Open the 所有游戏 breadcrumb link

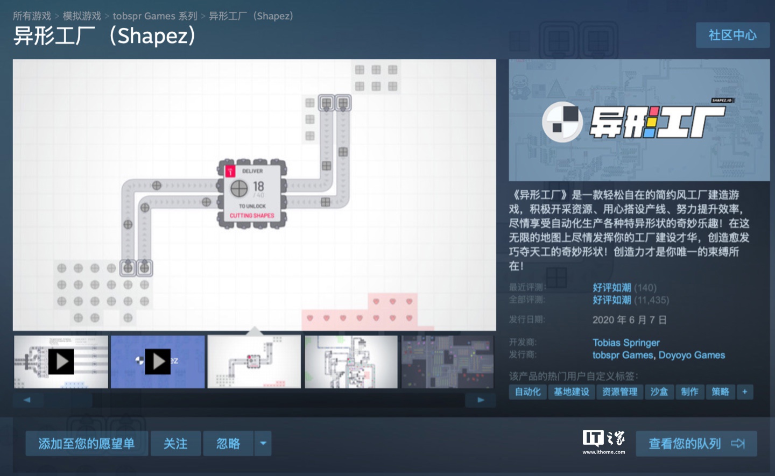pyautogui.click(x=32, y=16)
